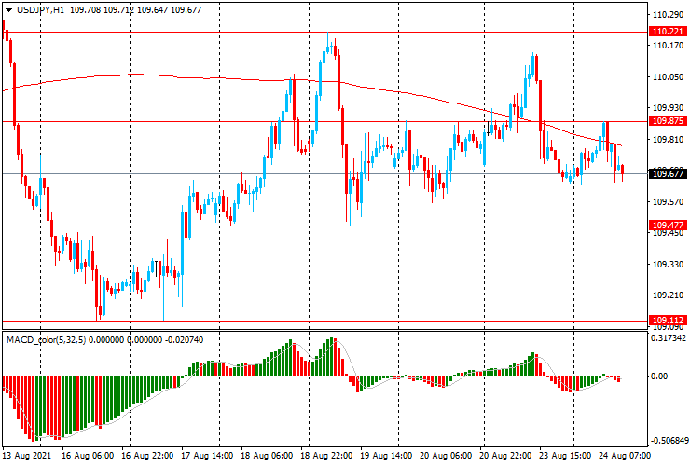
Task: Select the red 109.875 level price tag
Action: coord(668,121)
